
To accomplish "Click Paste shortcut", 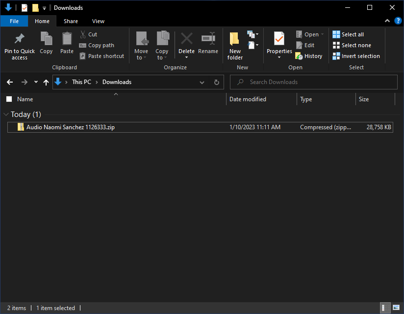I will point(102,56).
